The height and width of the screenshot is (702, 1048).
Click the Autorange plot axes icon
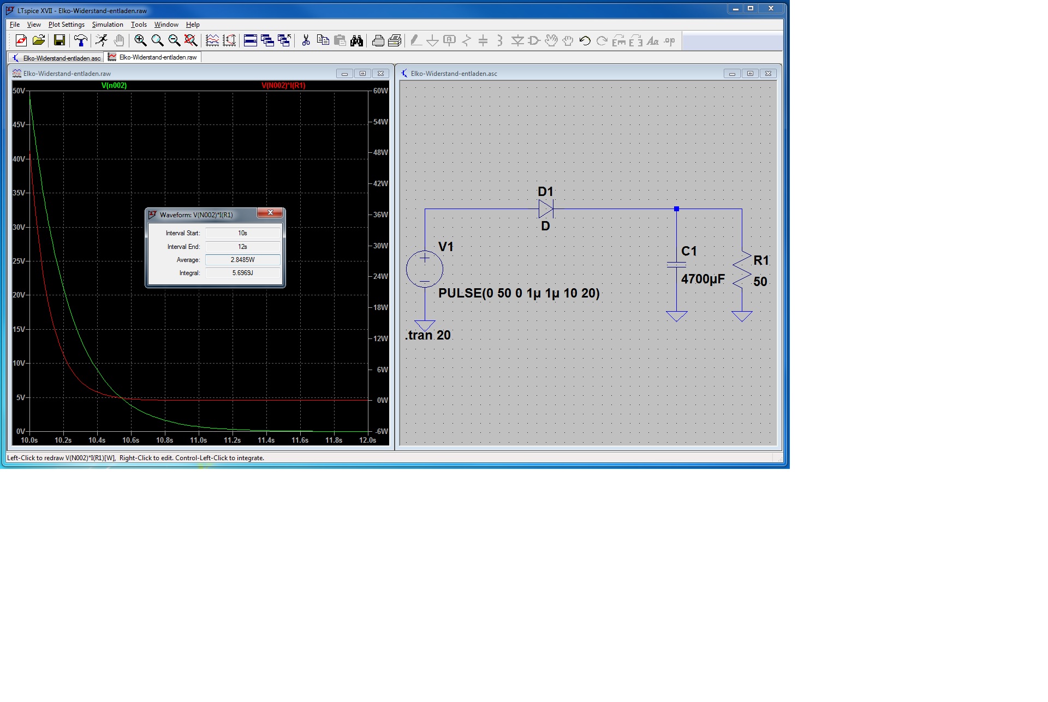coord(229,40)
